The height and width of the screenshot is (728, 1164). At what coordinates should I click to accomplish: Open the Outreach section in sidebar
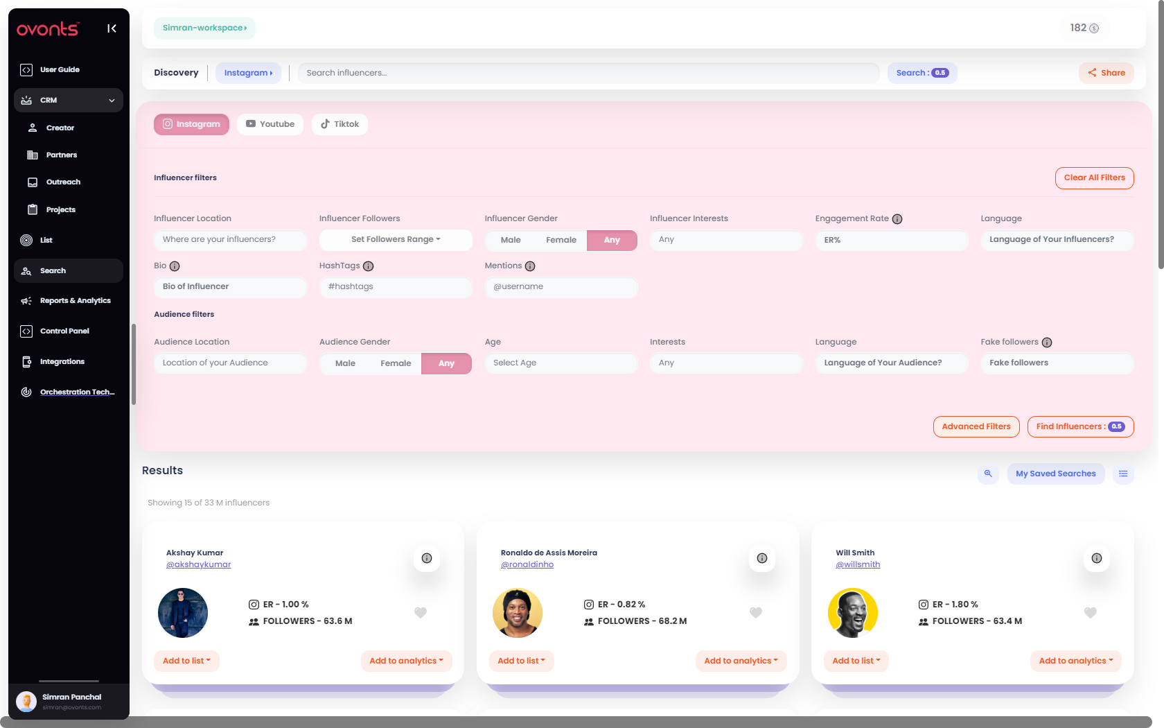click(x=63, y=182)
